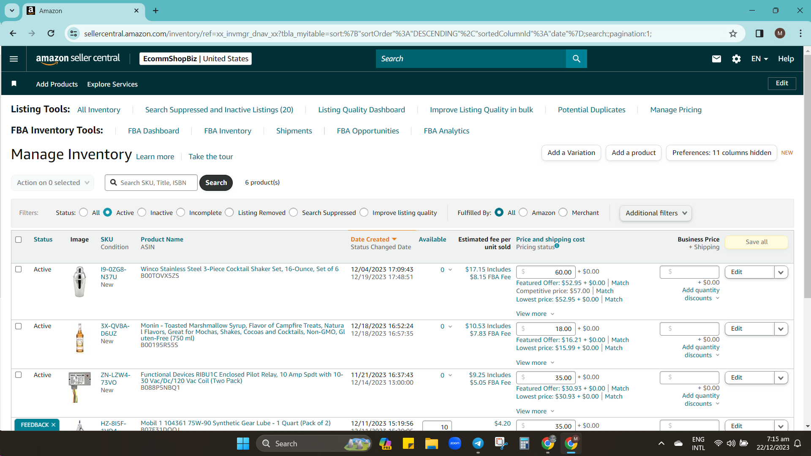View site information icon in address bar

tap(73, 33)
